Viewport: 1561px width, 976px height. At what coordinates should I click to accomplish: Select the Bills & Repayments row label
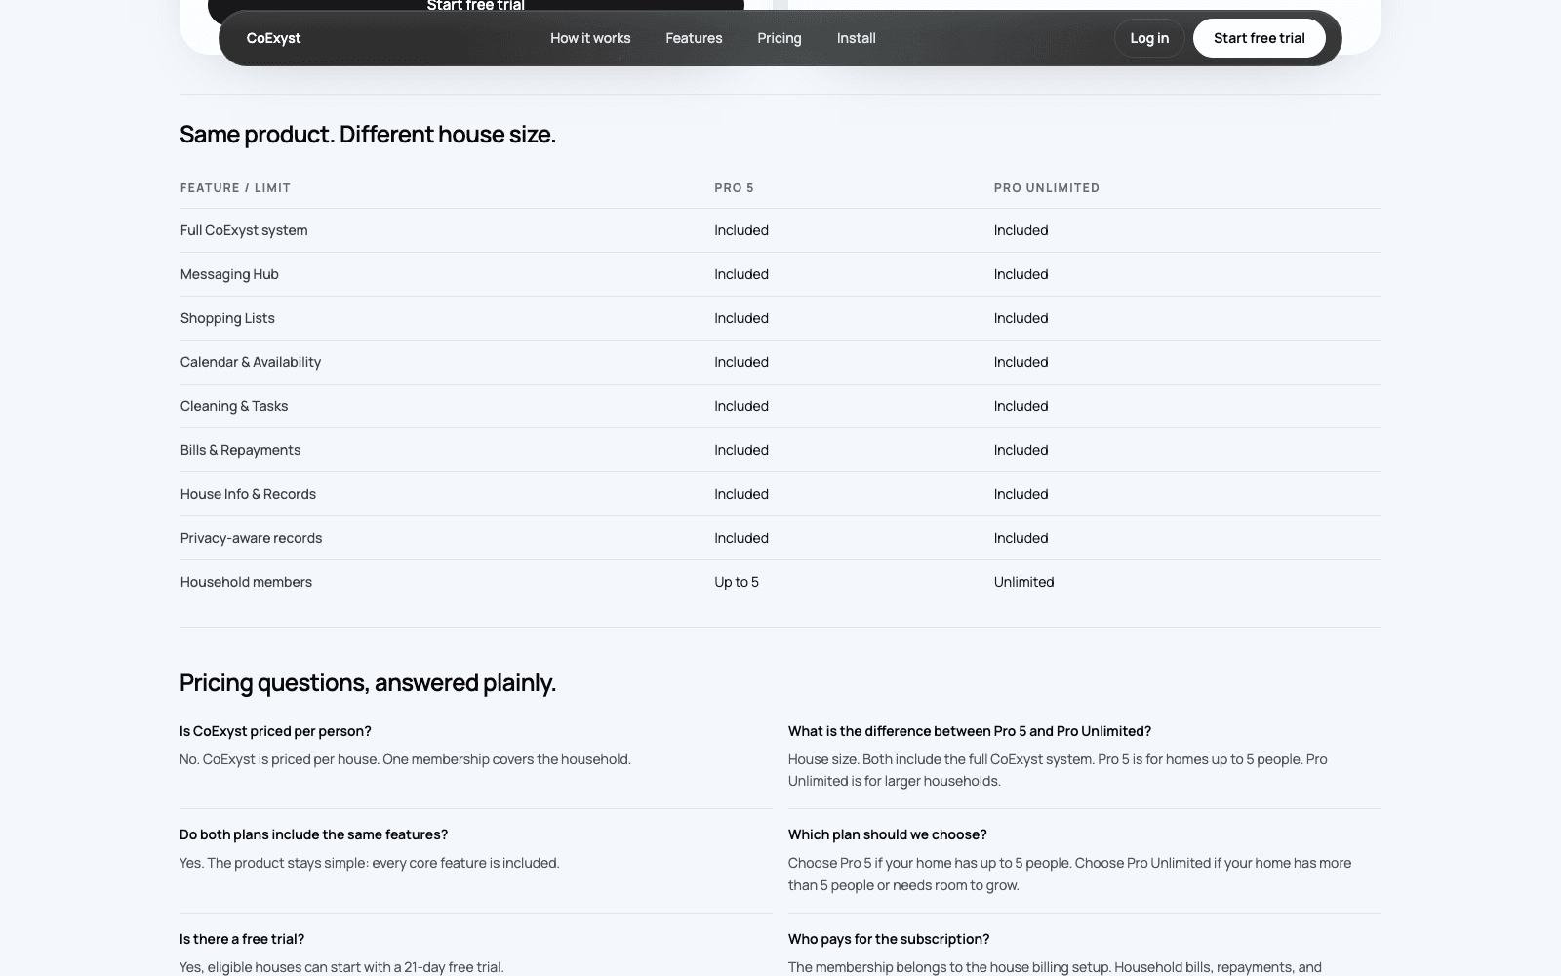240,450
